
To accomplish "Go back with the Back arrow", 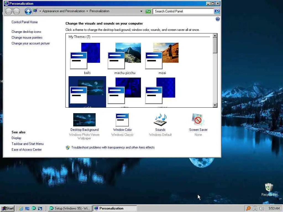I will point(9,11).
